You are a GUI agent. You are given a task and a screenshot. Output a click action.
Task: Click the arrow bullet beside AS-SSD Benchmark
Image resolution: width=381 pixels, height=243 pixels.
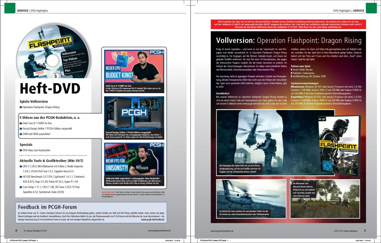pos(21,177)
